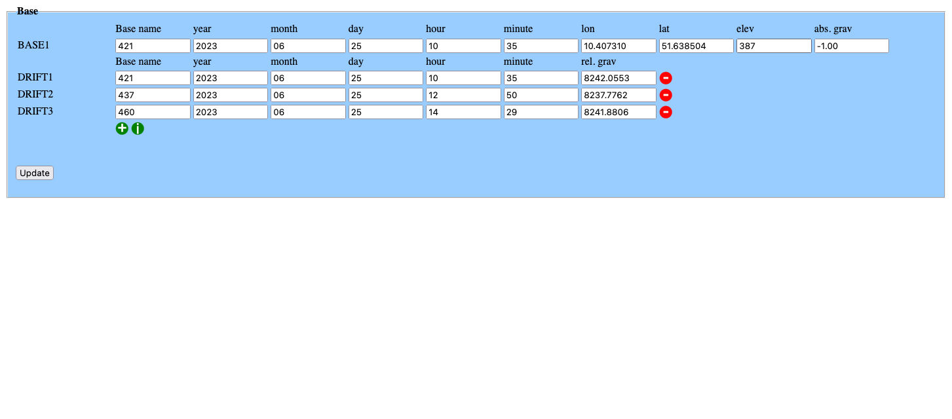Image resolution: width=952 pixels, height=419 pixels.
Task: Click the abs. grav field showing -1.00
Action: (x=851, y=46)
